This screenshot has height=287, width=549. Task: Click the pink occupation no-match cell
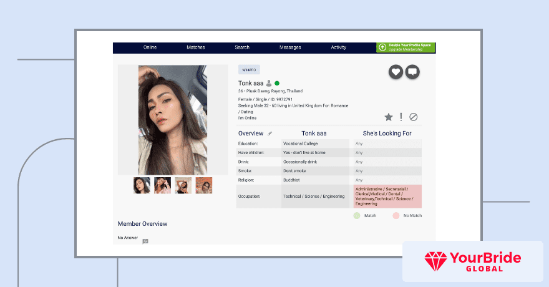(x=387, y=197)
